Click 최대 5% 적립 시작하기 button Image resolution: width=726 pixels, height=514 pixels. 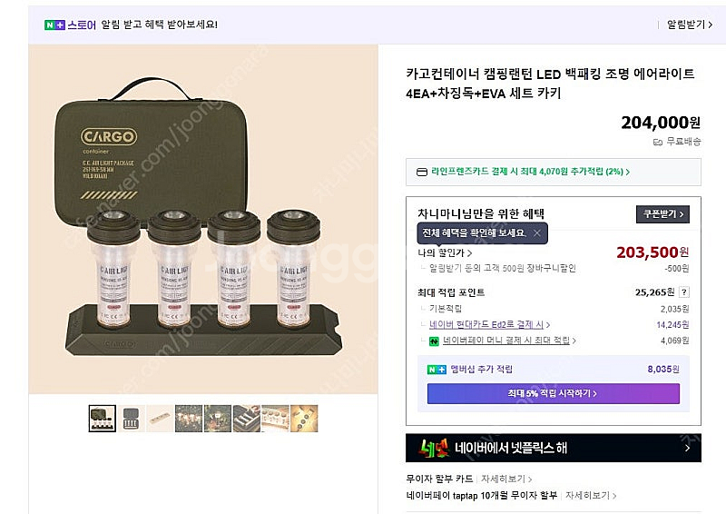pyautogui.click(x=553, y=393)
